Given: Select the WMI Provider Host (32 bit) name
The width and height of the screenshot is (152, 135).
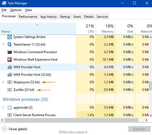Looking at the screenshot, I should point(32,75).
